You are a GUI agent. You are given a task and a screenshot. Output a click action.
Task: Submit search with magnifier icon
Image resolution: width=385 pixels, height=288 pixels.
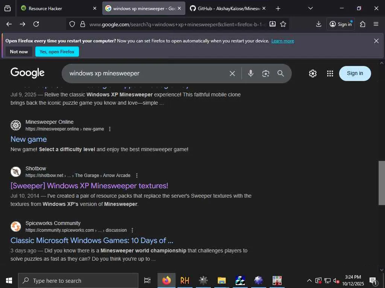tap(280, 73)
